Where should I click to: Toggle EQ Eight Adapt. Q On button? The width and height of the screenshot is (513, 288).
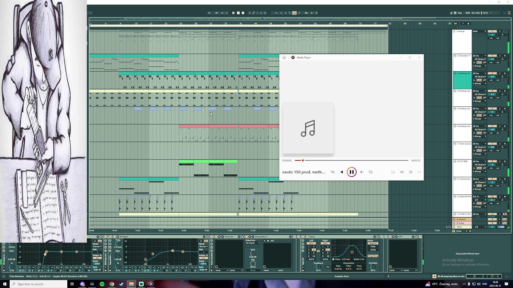(x=203, y=258)
